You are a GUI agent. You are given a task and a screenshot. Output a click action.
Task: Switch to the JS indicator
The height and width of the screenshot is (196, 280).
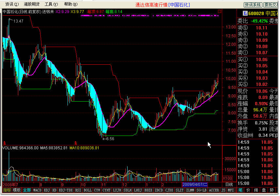(x=224, y=190)
